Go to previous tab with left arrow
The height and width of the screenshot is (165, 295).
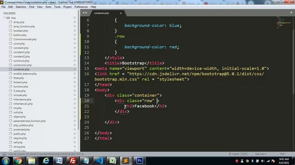83,13
